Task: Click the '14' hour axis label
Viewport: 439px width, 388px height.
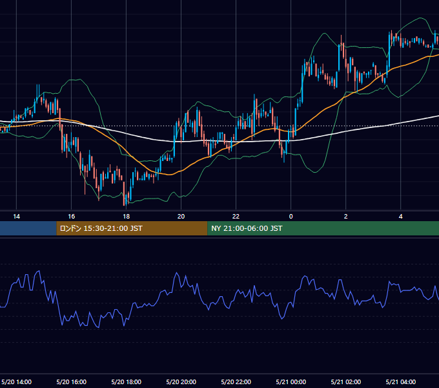Action: tap(17, 217)
